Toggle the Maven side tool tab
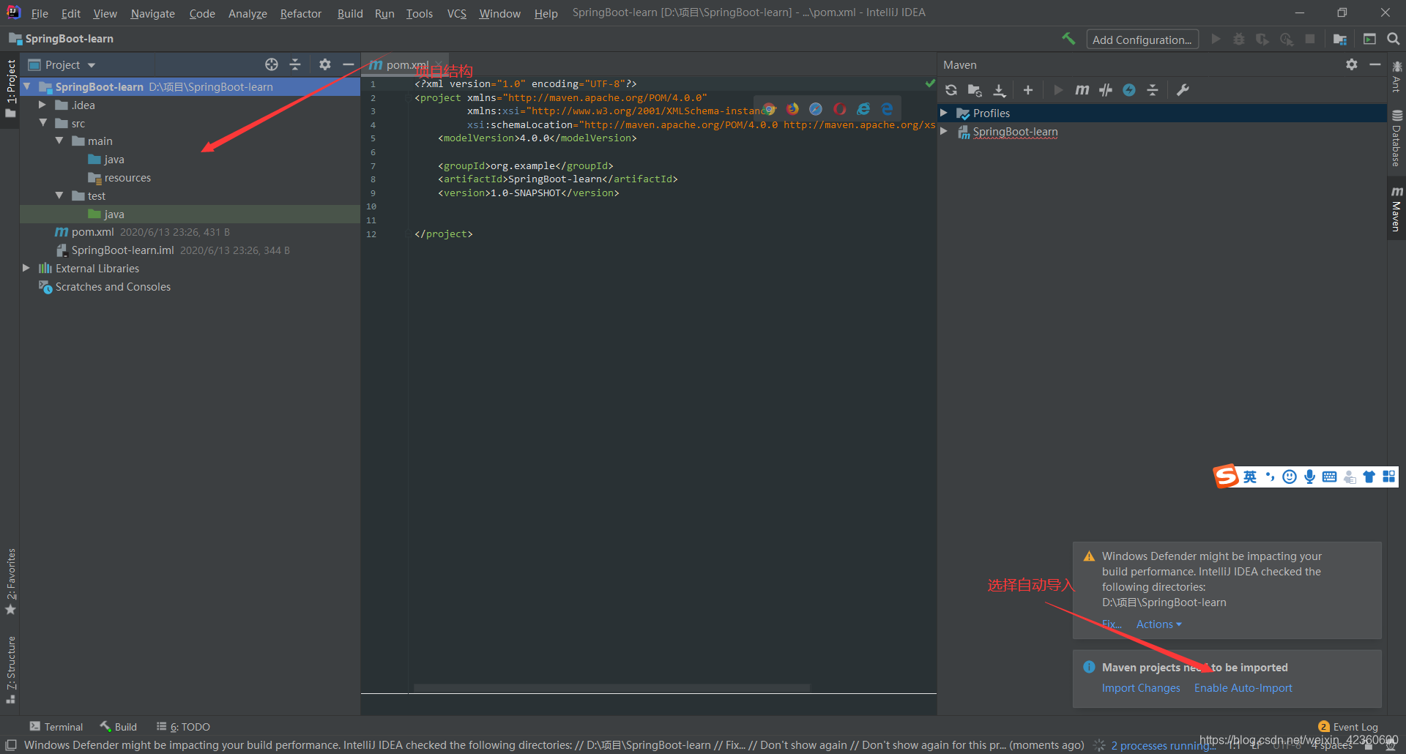This screenshot has width=1406, height=754. pyautogui.click(x=1396, y=209)
